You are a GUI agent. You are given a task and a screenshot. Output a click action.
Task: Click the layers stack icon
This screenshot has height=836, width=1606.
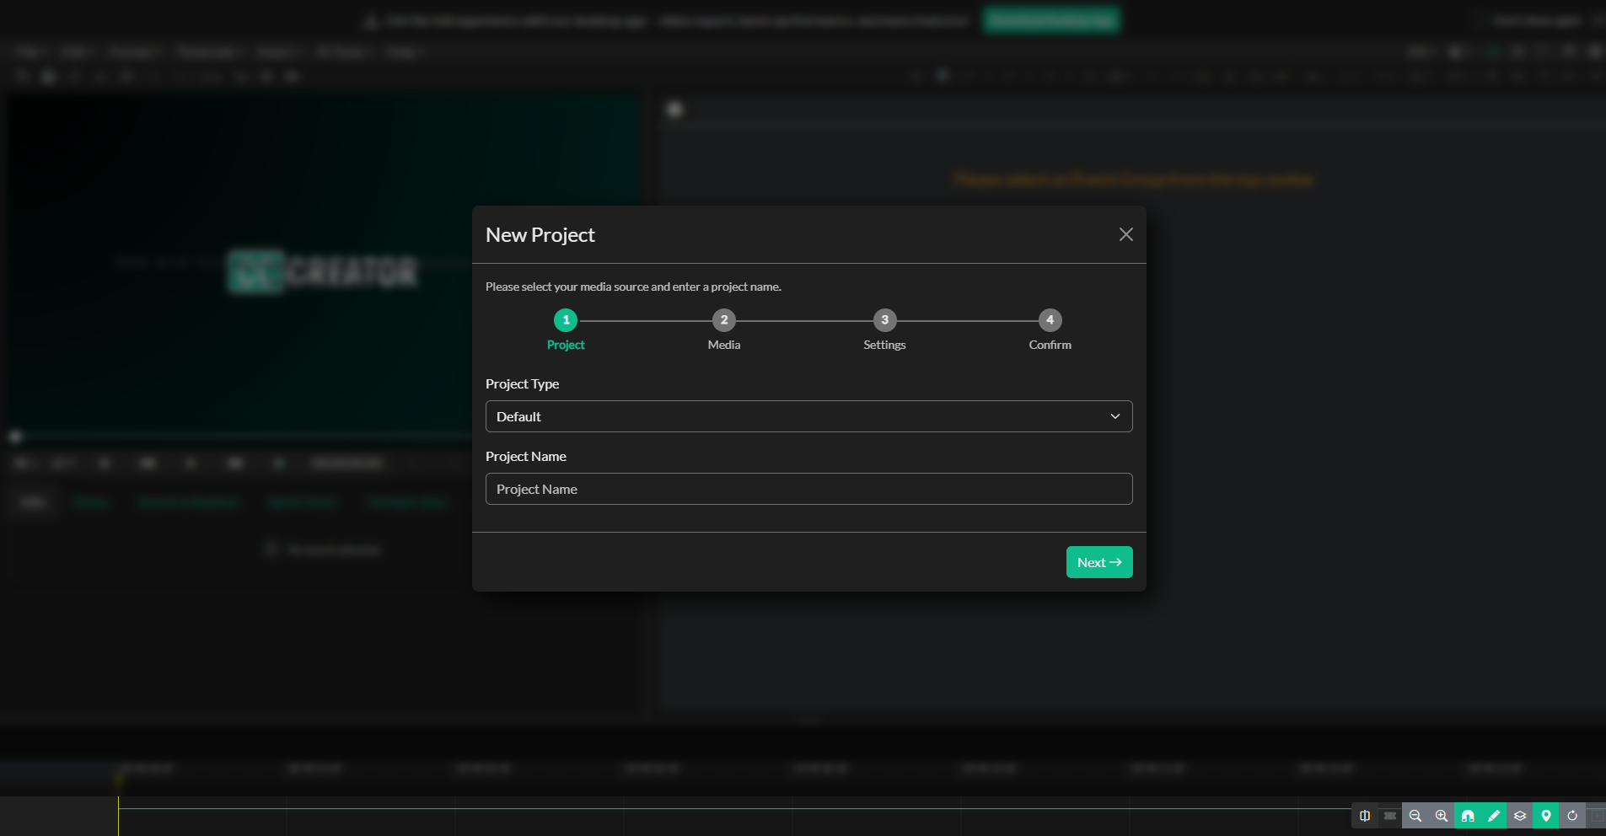[x=1520, y=816]
